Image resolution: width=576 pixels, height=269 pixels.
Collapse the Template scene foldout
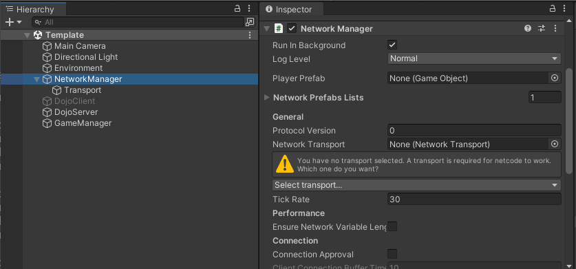27,35
